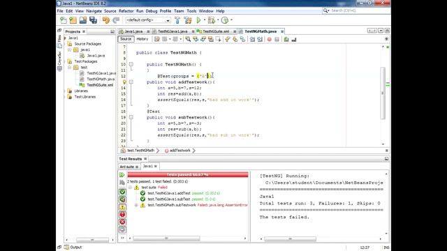Select Java1.java in Projects tree
447x251 pixels.
[96, 56]
